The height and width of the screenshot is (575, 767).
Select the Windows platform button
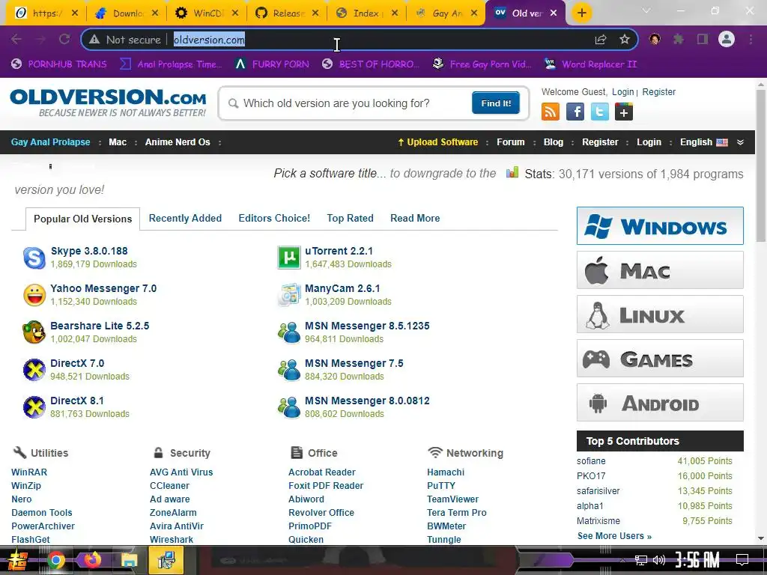(x=660, y=226)
